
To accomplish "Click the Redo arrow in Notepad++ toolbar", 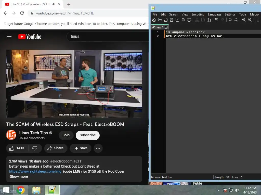I will (x=222, y=20).
